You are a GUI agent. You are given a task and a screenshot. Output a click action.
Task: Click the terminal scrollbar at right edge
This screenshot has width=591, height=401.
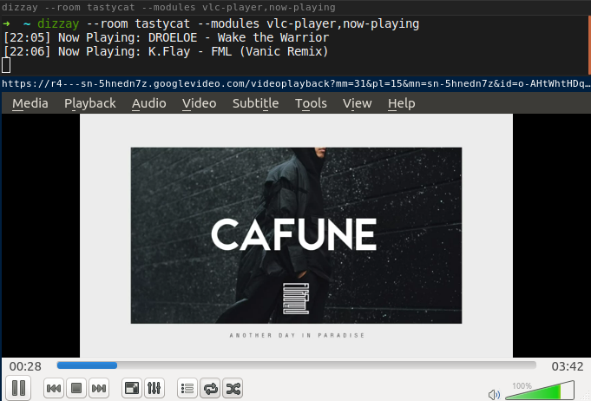(589, 45)
